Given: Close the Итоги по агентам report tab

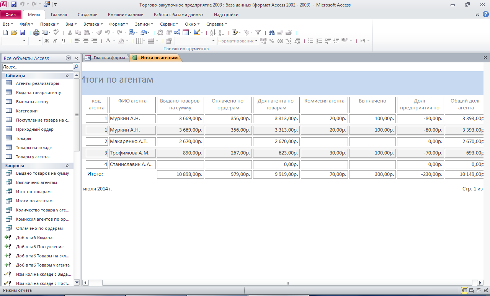Looking at the screenshot, I should click(485, 58).
